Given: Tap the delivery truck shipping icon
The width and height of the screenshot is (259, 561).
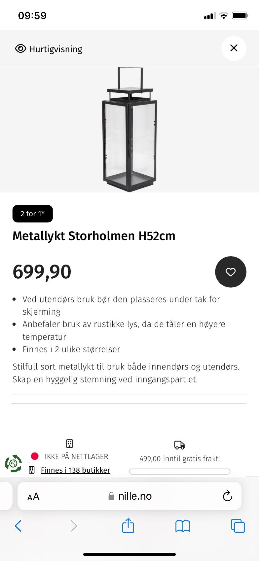Looking at the screenshot, I should click(180, 445).
